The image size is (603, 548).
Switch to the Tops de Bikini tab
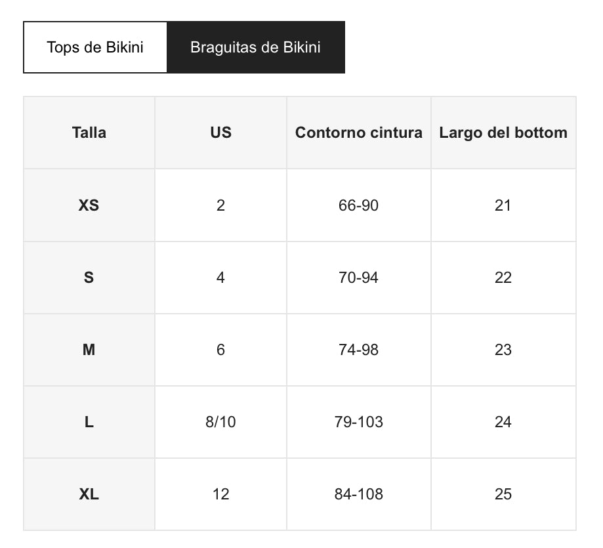pos(95,47)
